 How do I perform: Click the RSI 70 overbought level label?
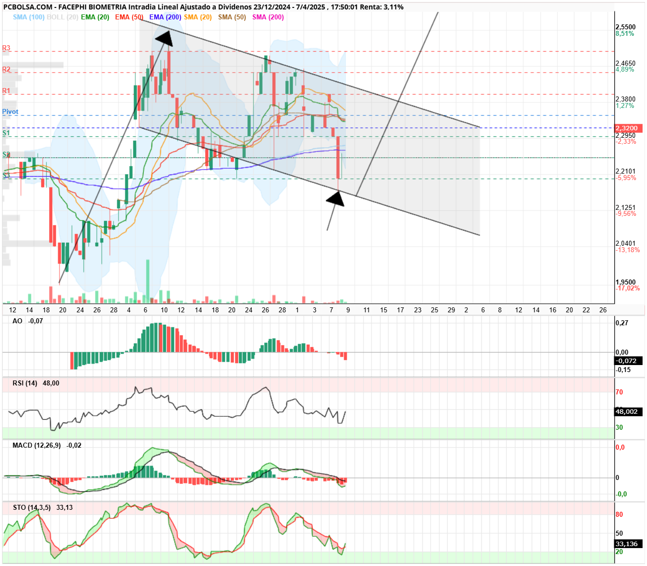coord(619,392)
